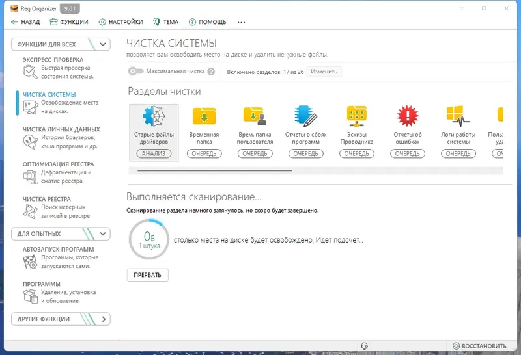
Task: Open АВТОЗАПУСК ПРОГРАММ section
Action: tap(59, 250)
